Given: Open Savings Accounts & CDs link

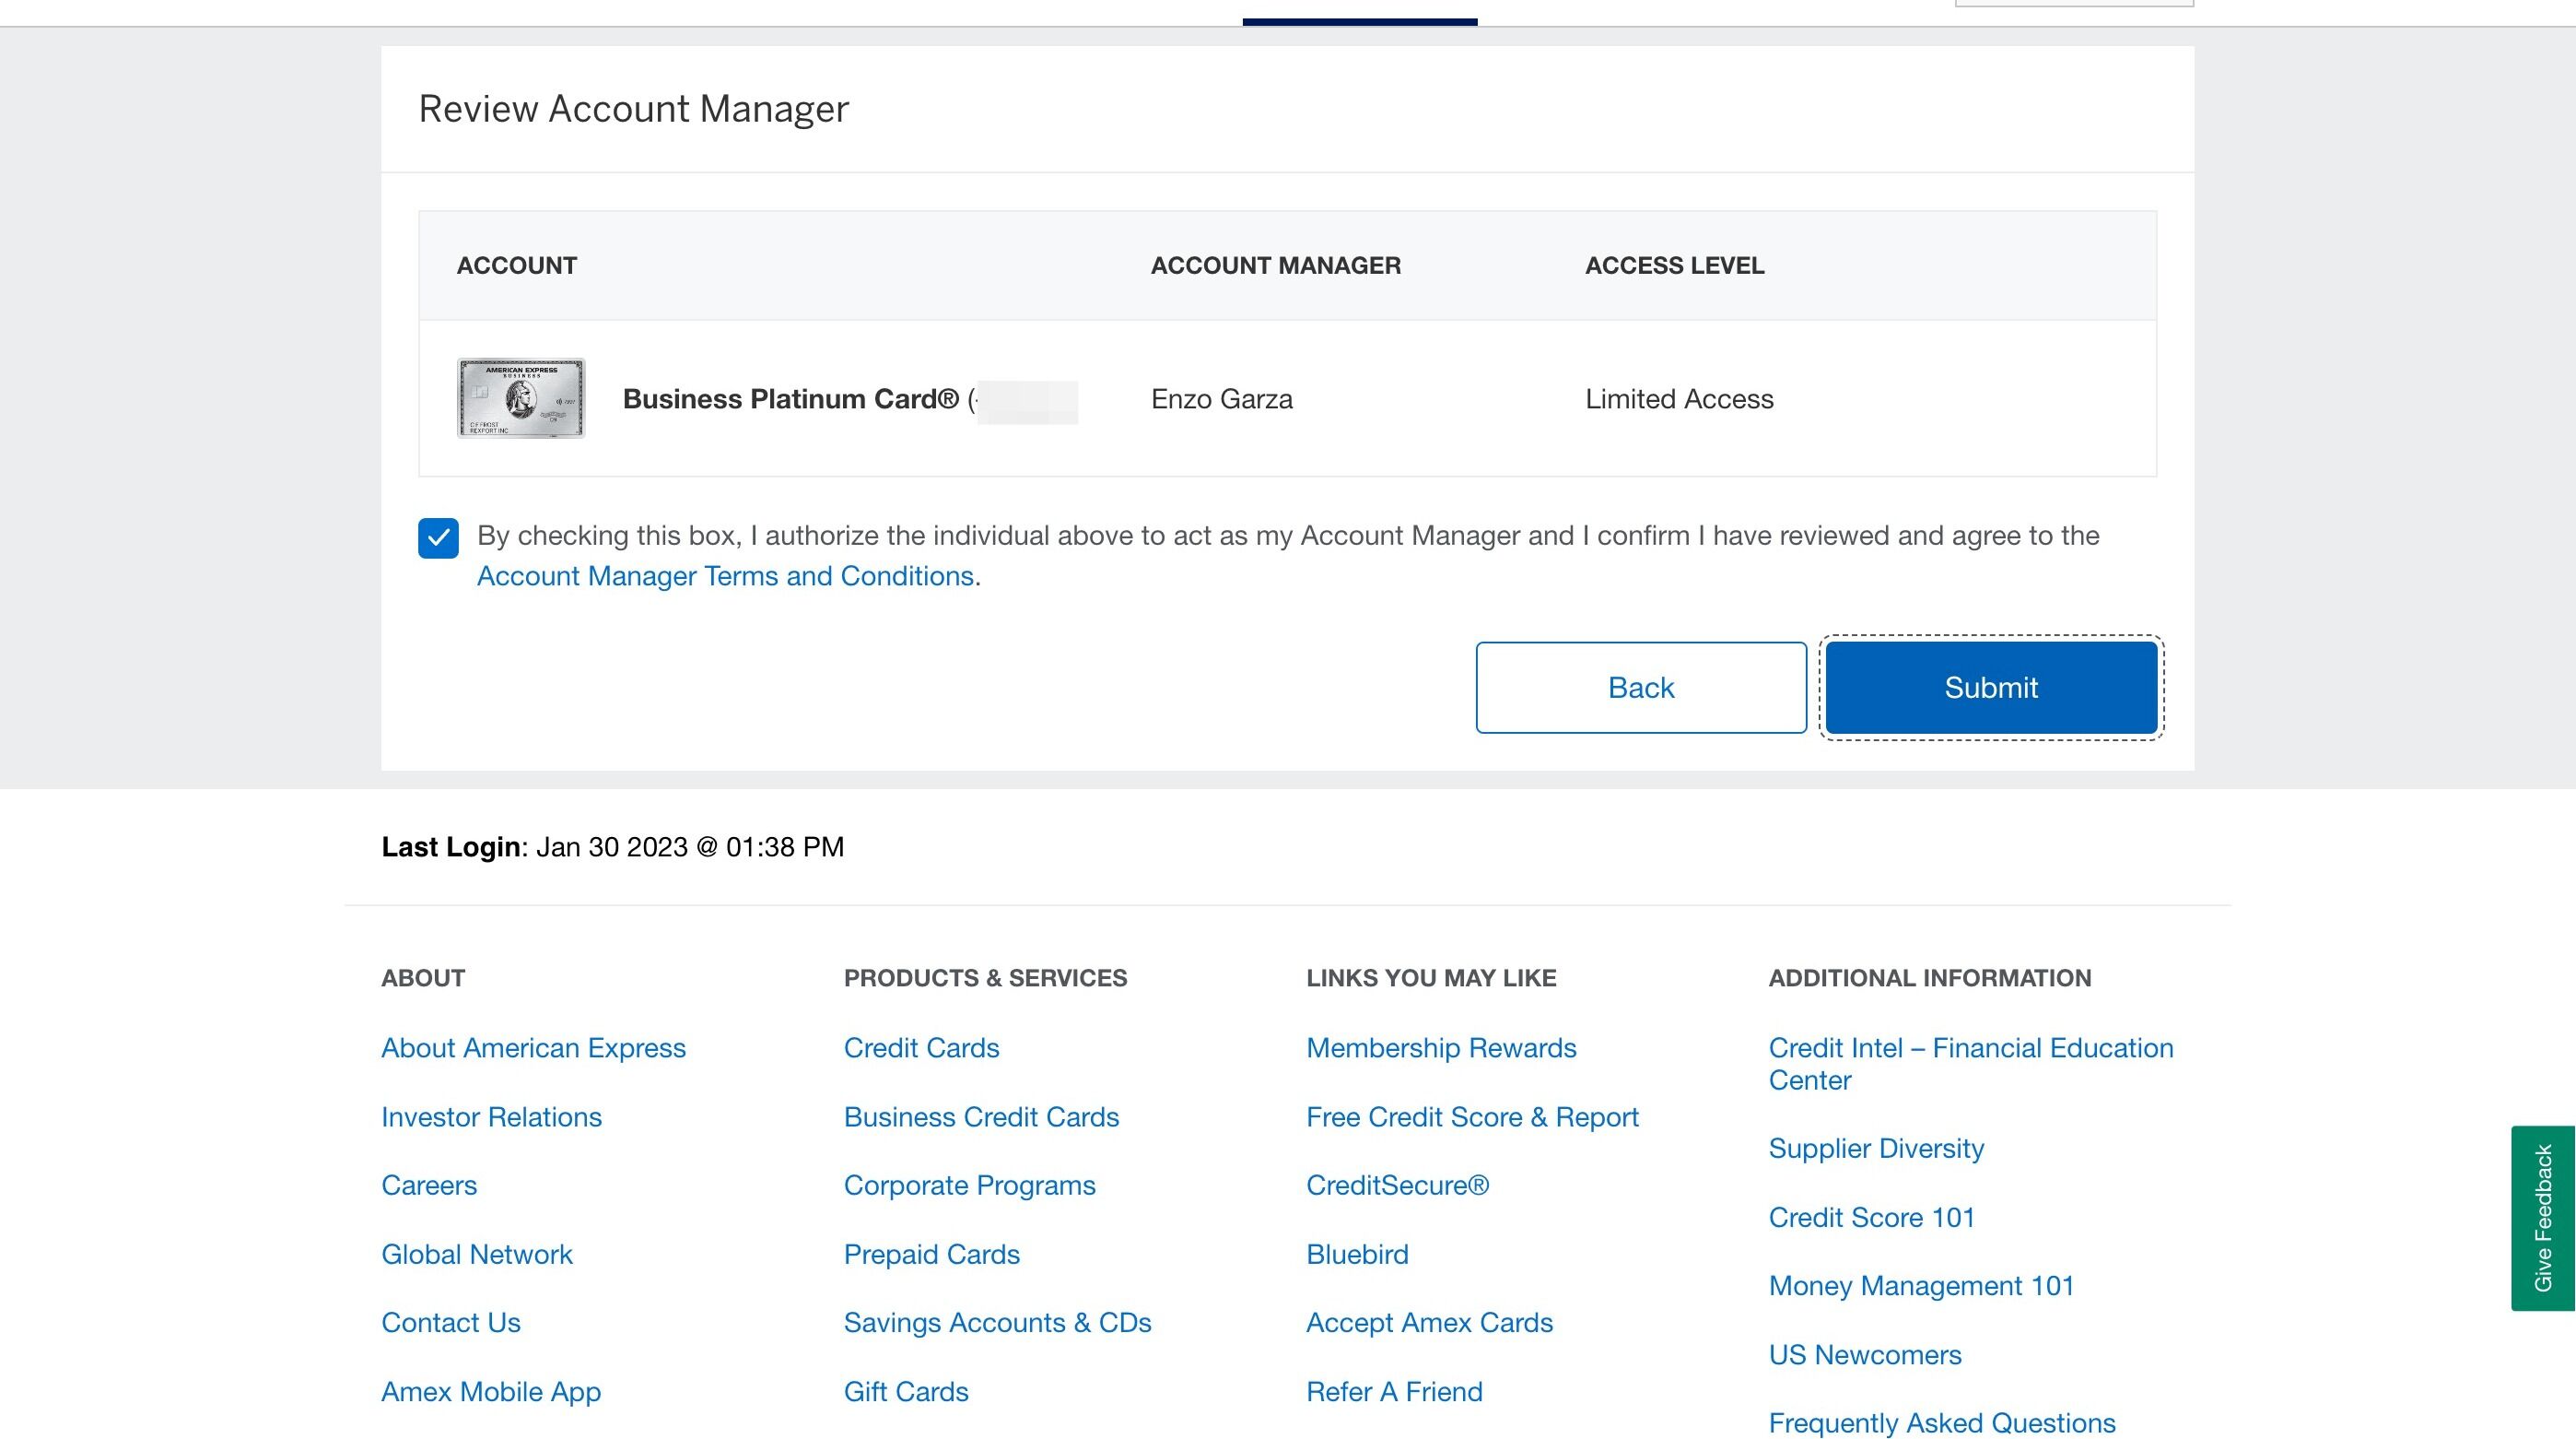Looking at the screenshot, I should (x=997, y=1322).
